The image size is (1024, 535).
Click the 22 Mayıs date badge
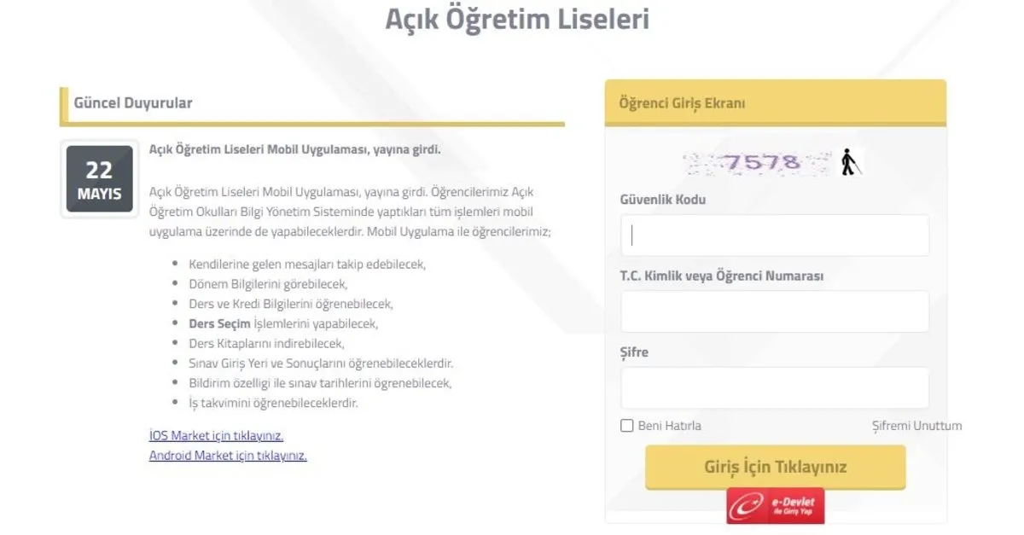pos(99,179)
